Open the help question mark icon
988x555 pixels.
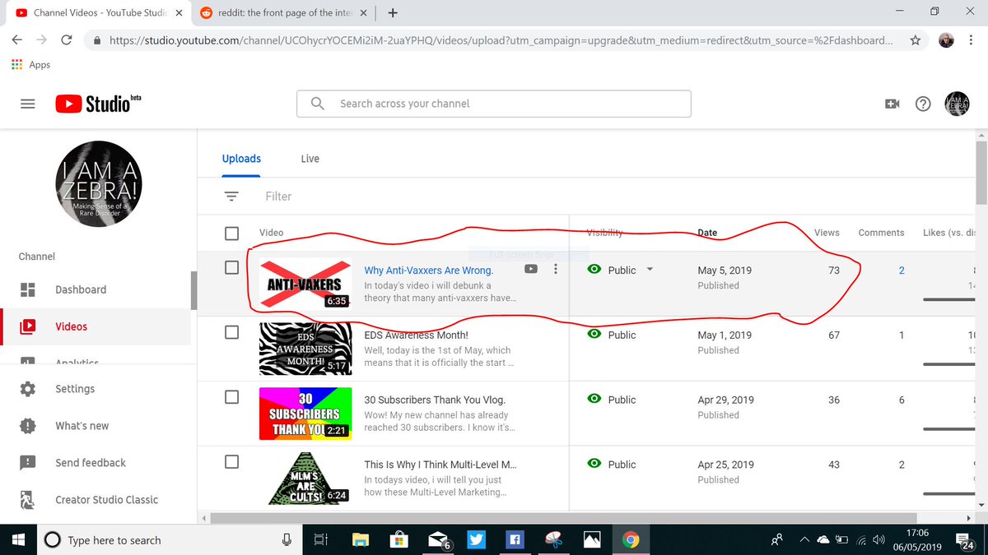pyautogui.click(x=924, y=104)
